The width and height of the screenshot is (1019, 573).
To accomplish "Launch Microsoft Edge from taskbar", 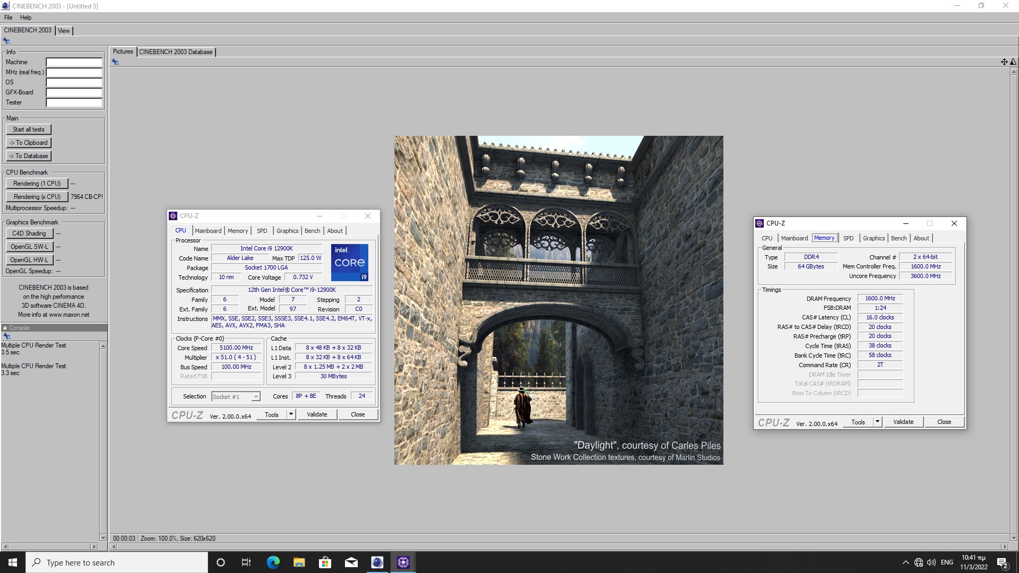I will point(273,562).
